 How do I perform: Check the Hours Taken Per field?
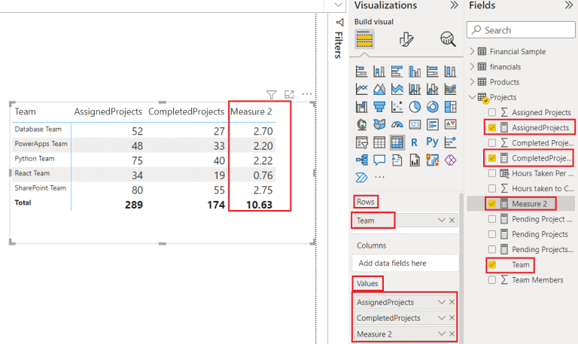[x=491, y=173]
